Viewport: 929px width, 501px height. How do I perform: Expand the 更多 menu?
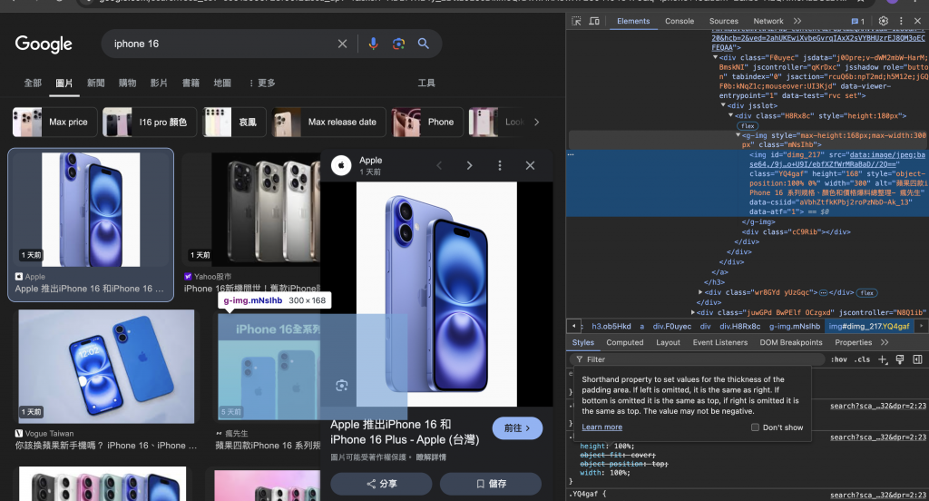click(x=262, y=83)
